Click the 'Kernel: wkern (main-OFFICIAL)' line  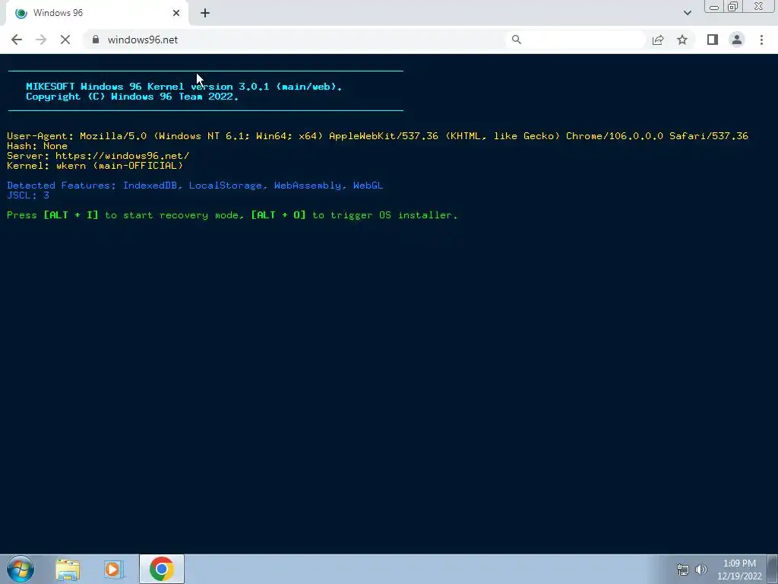point(95,165)
